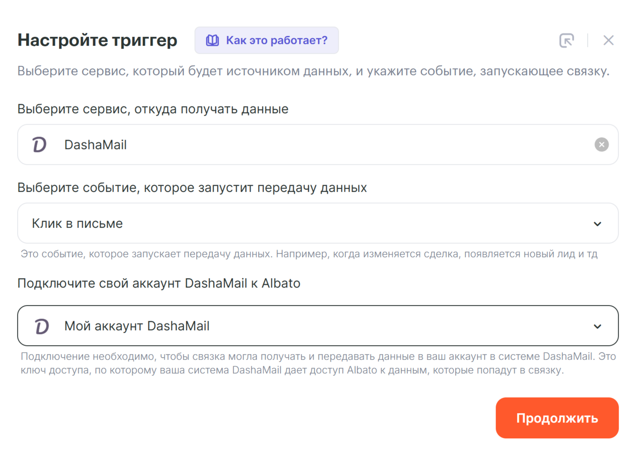
Task: Click the label 'Выберите сервис, откуда получать данные'
Action: point(153,109)
